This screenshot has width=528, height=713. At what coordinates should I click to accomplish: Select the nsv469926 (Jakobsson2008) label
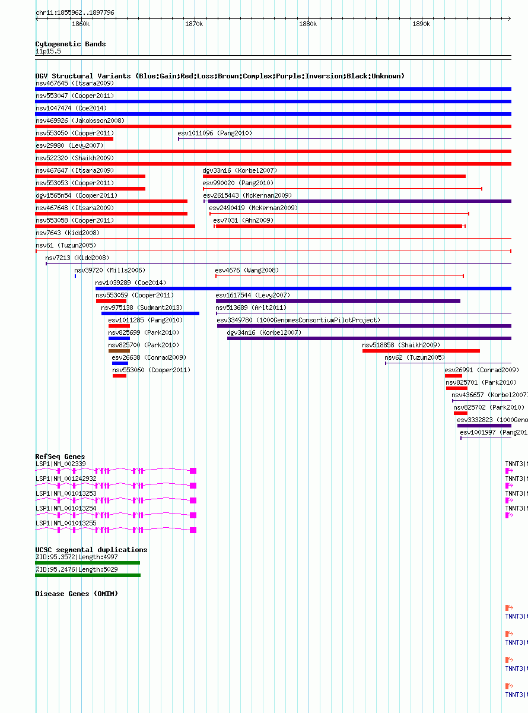click(79, 121)
